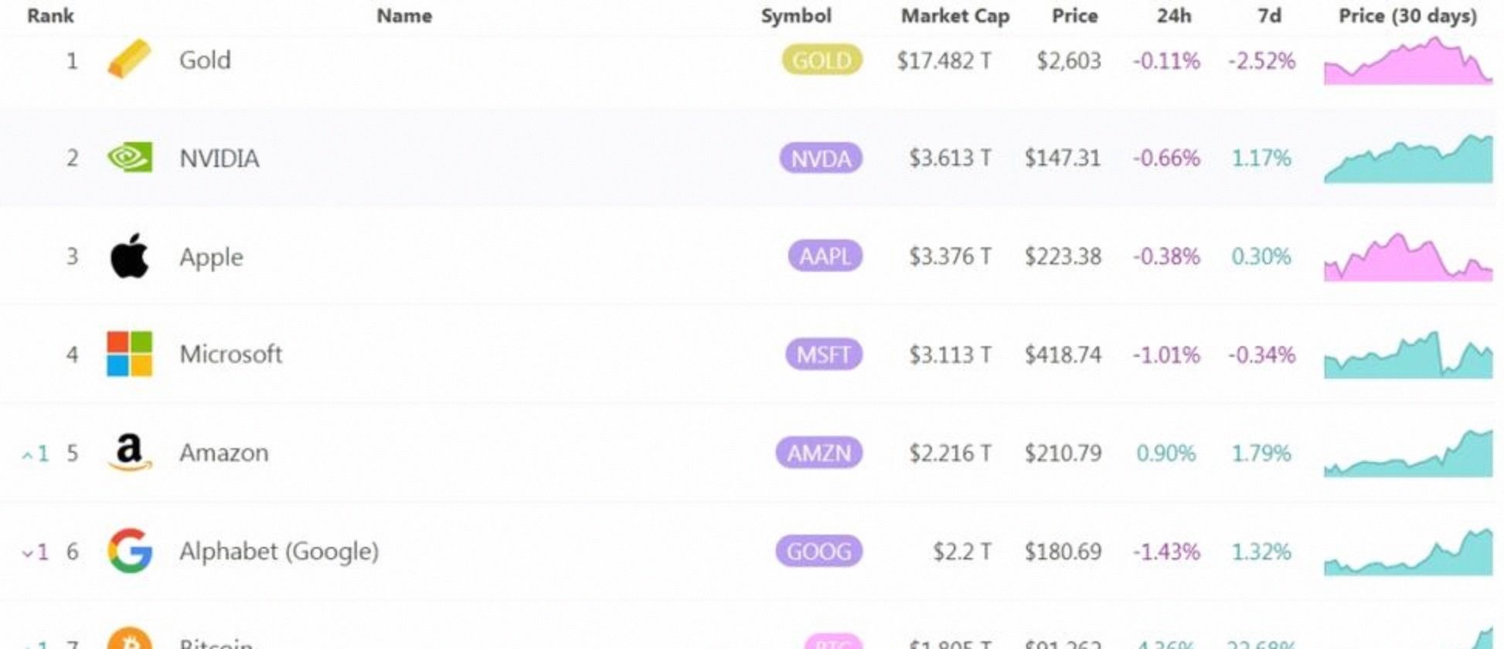
Task: Select Microsoft price $418.74
Action: click(x=1063, y=355)
